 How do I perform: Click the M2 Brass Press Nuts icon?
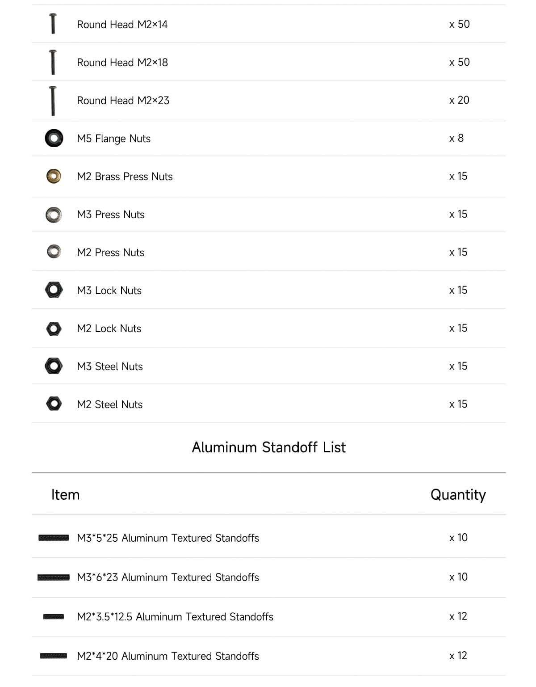point(54,176)
